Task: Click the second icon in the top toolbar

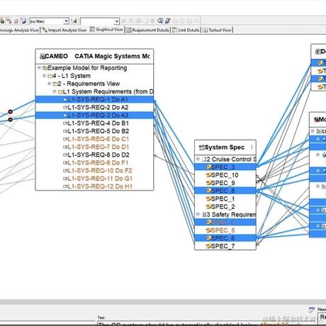Action: pyautogui.click(x=9, y=21)
